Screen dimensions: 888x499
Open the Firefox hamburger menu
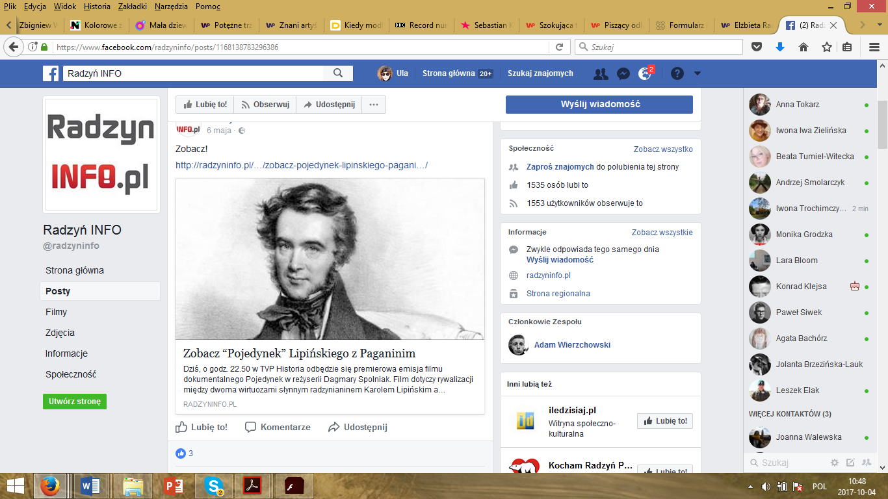pos(874,47)
